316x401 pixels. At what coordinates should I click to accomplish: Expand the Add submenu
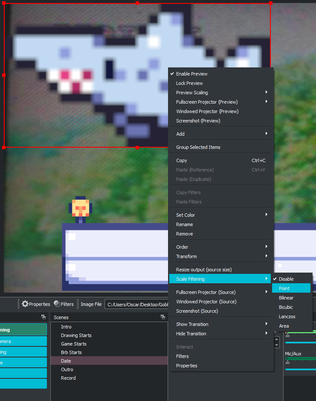point(220,134)
